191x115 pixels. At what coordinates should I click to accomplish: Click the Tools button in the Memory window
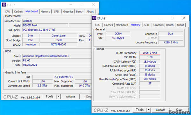140,110
